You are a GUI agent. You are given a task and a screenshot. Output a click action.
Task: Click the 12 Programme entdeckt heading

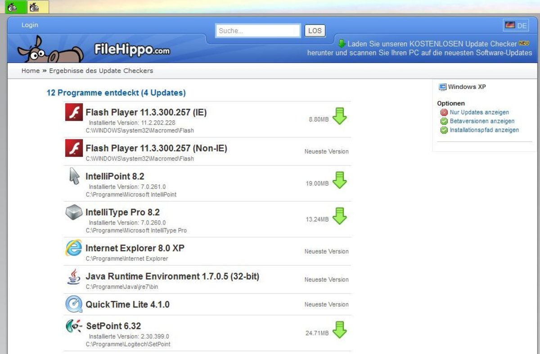click(116, 93)
